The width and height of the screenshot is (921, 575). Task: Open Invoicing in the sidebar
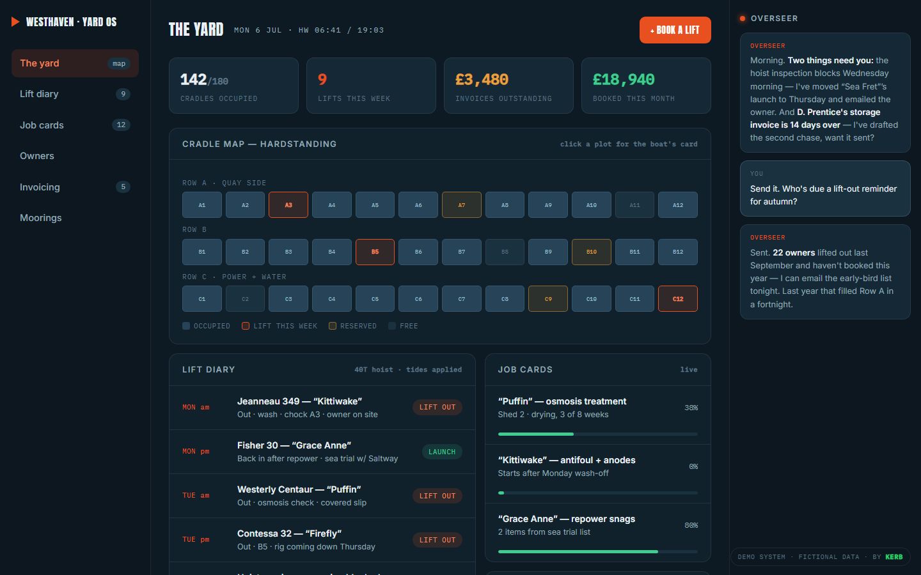click(75, 187)
